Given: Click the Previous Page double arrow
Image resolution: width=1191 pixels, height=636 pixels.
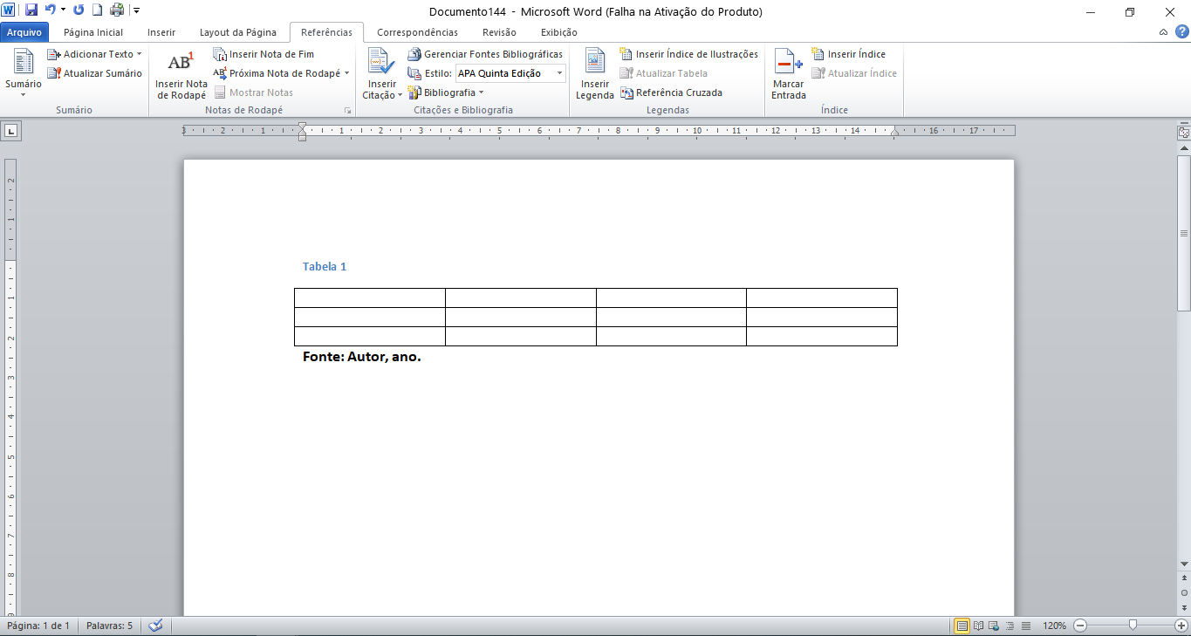Looking at the screenshot, I should point(1184,578).
